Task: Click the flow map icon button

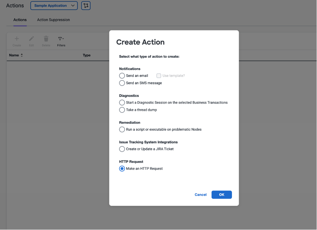Action: [x=86, y=6]
